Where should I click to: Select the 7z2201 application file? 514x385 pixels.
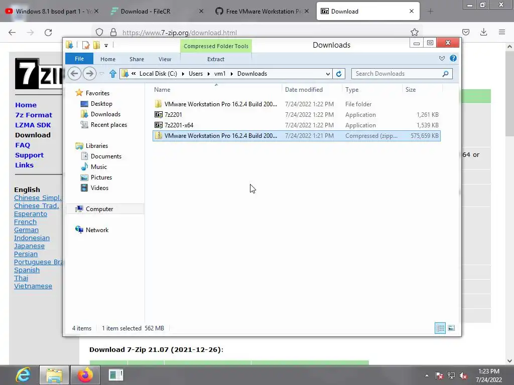(x=296, y=115)
